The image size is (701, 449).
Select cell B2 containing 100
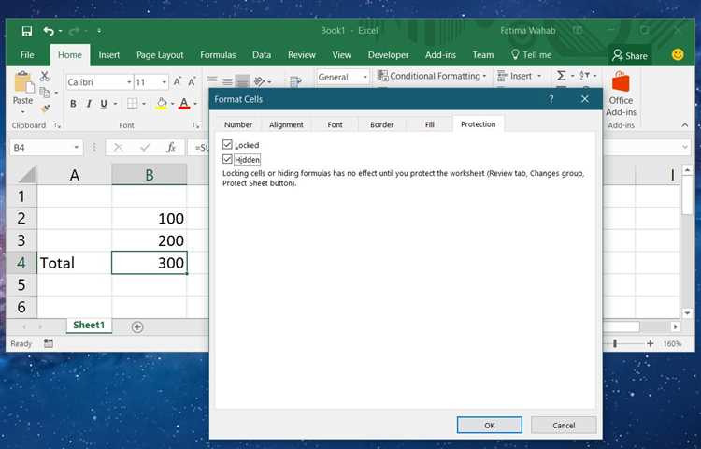(x=150, y=218)
